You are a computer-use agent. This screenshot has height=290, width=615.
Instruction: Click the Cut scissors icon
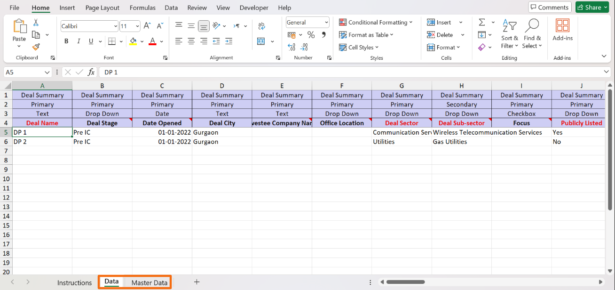pos(36,23)
